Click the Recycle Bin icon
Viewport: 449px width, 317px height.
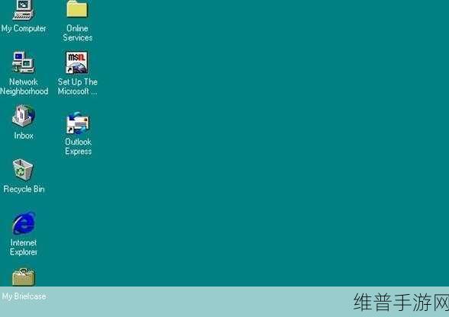coord(23,170)
